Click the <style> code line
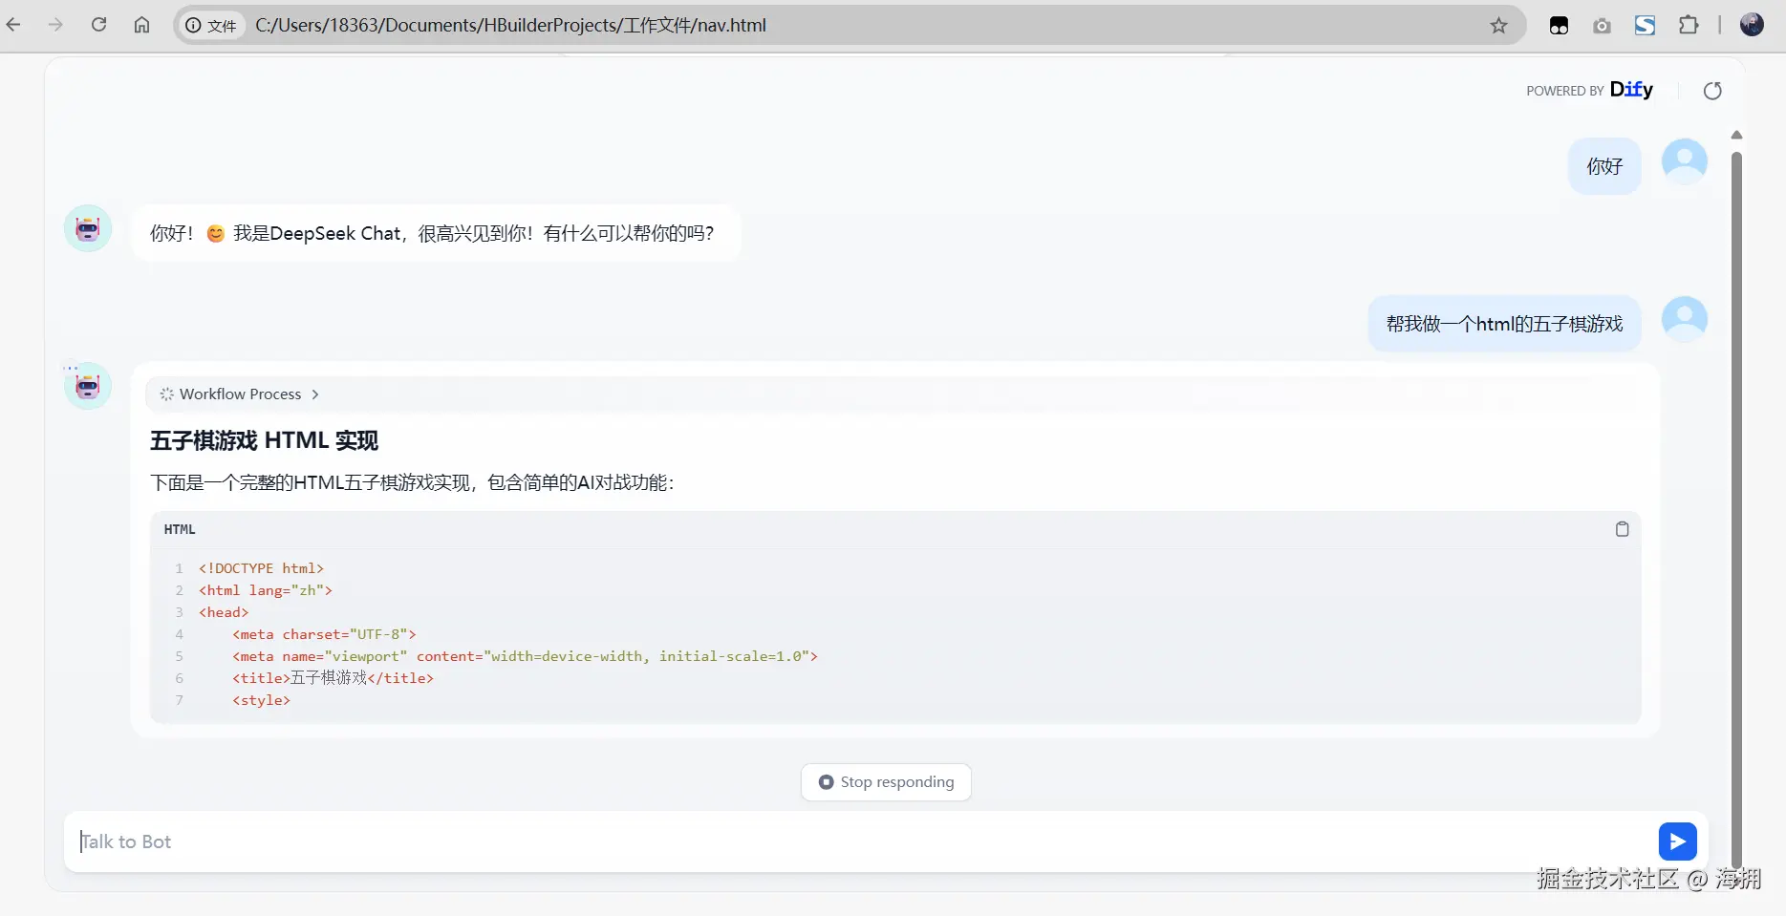Viewport: 1786px width, 916px height. point(261,700)
